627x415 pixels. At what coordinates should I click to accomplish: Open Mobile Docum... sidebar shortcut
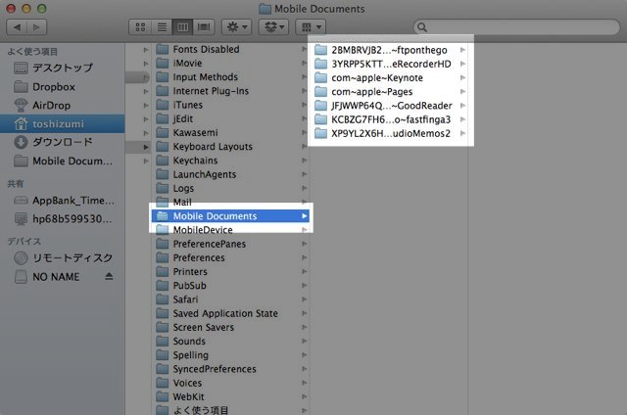(63, 161)
